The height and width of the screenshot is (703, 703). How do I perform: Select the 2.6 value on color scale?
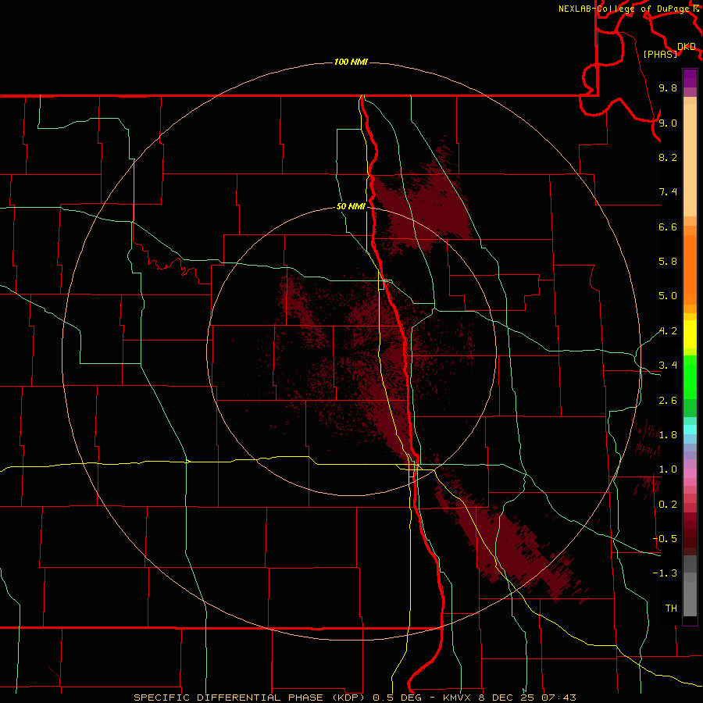[x=668, y=401]
